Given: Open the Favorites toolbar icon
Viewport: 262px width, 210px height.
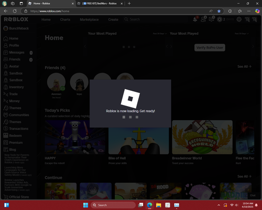Looking at the screenshot, I should [240, 11].
